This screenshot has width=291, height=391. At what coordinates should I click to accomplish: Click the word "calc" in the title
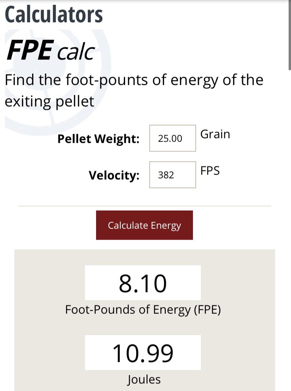click(75, 51)
